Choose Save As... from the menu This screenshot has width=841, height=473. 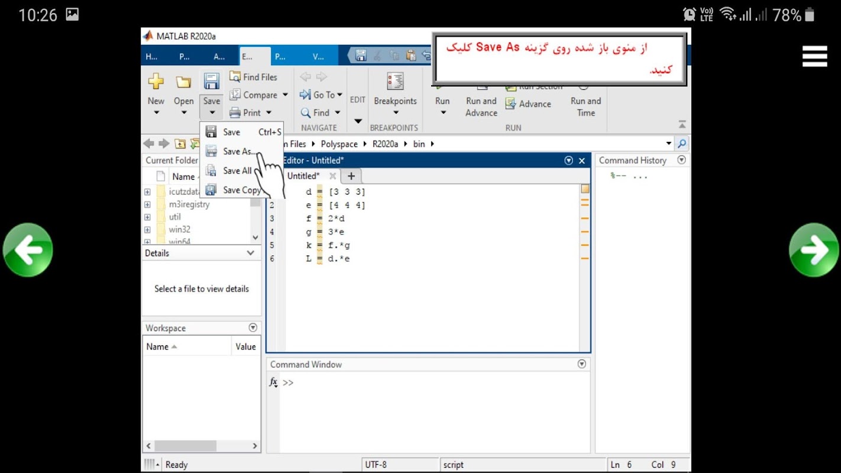[242, 151]
